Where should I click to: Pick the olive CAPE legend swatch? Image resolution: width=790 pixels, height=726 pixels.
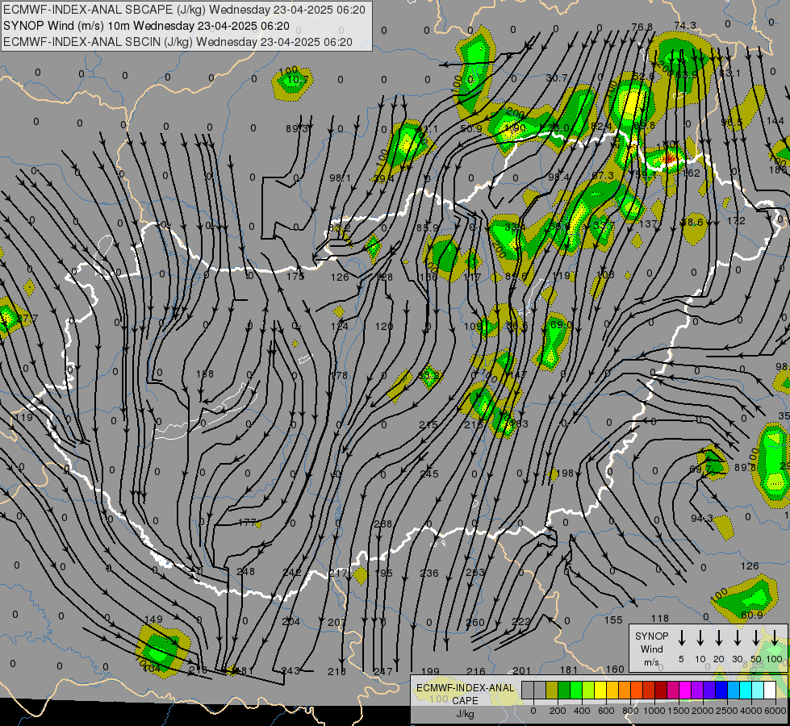point(552,691)
